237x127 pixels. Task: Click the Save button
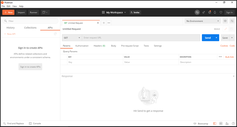pos(225,38)
